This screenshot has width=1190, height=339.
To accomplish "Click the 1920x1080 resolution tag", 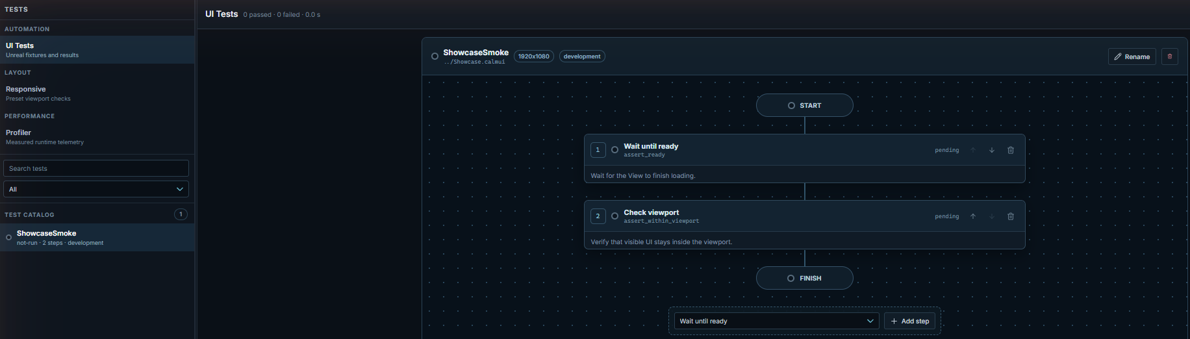I will coord(534,56).
